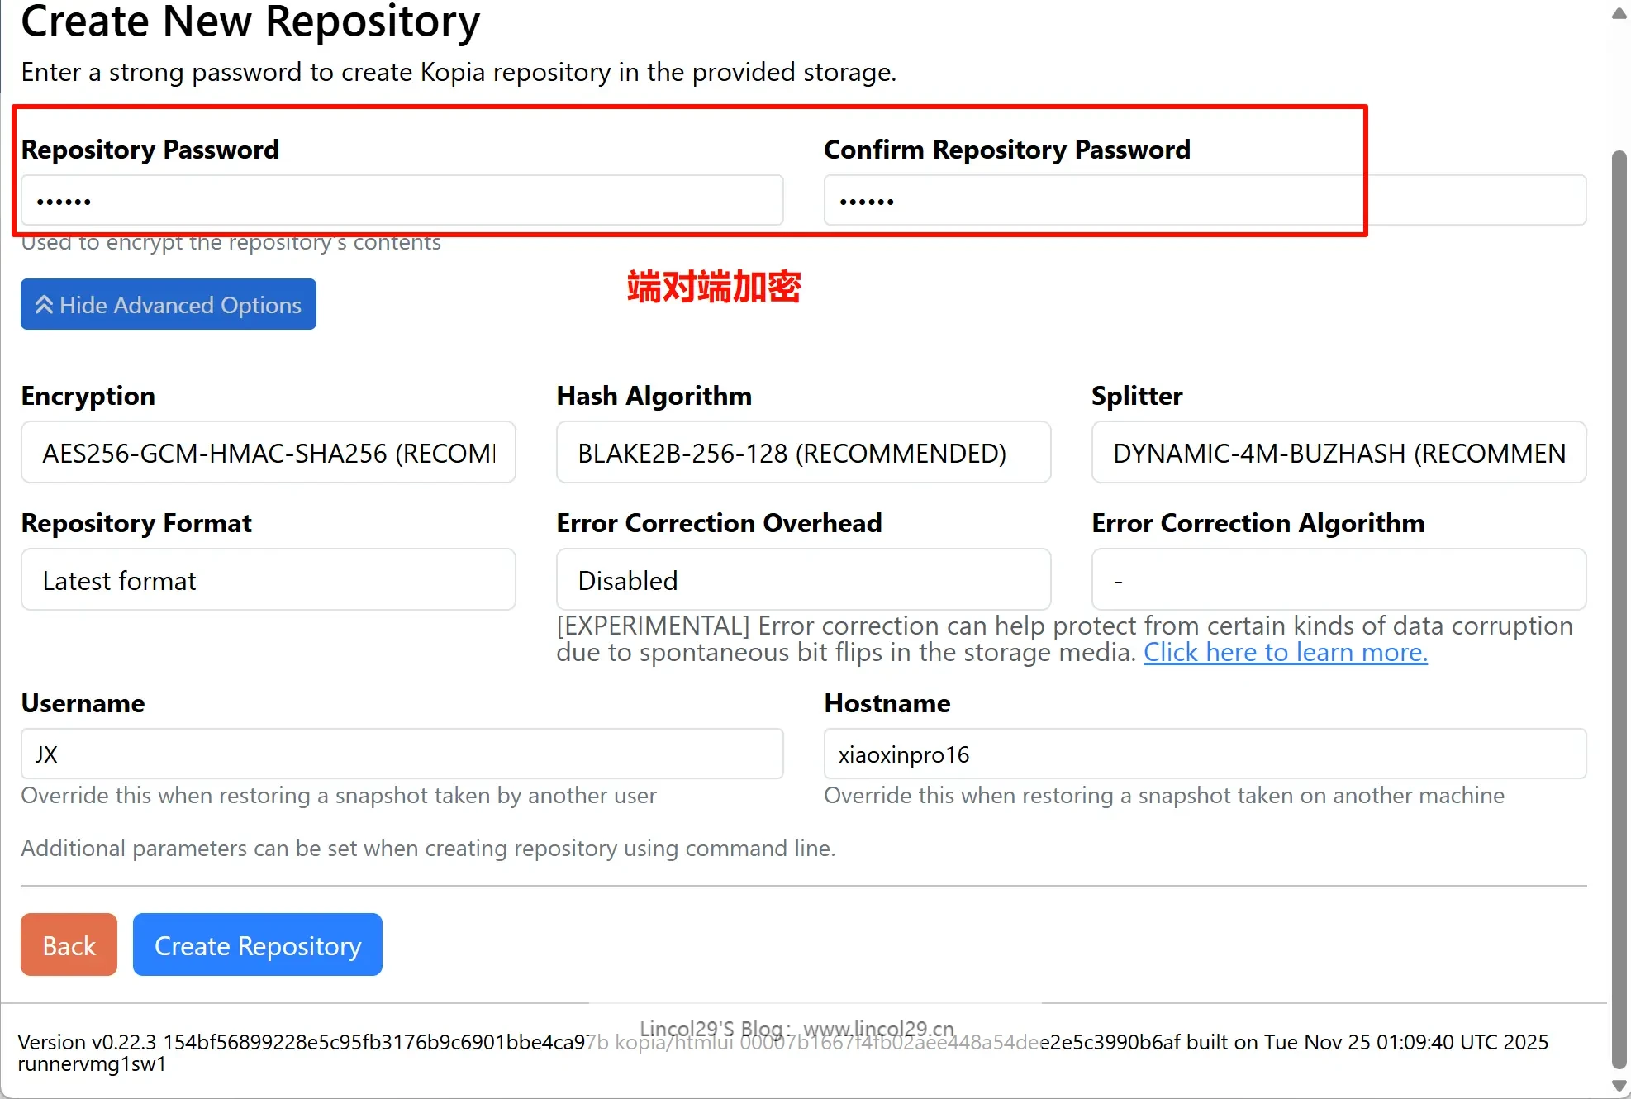The width and height of the screenshot is (1631, 1099).
Task: Open the Hash Algorithm dropdown
Action: point(803,452)
